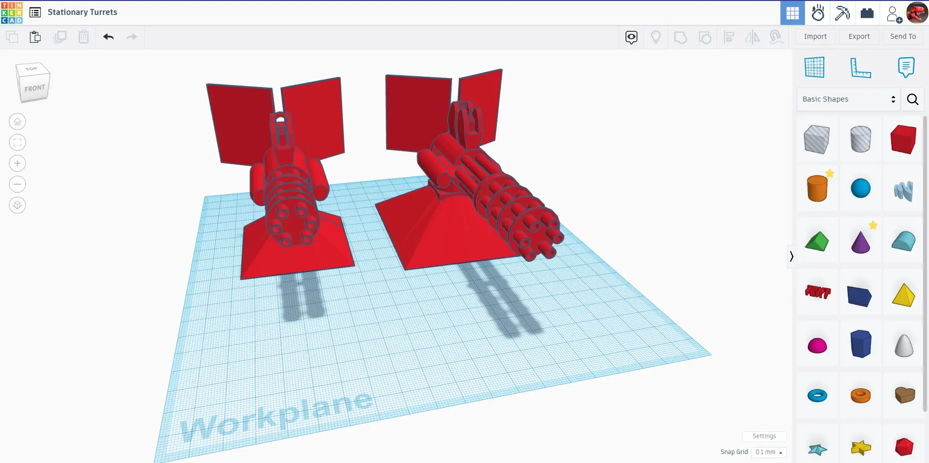Open the Snap Grid dropdown

coord(769,452)
